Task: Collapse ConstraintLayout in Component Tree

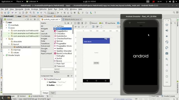Action: tap(42, 79)
